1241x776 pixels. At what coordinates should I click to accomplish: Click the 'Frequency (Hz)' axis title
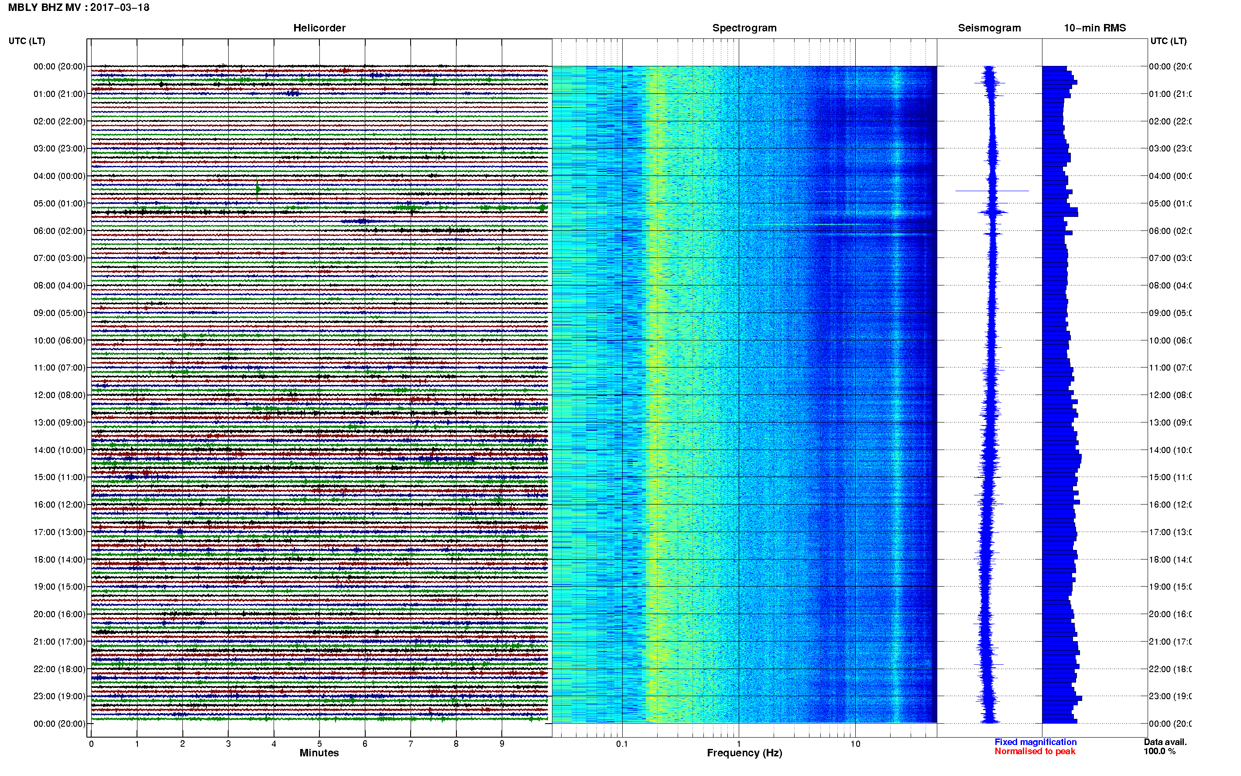coord(744,753)
